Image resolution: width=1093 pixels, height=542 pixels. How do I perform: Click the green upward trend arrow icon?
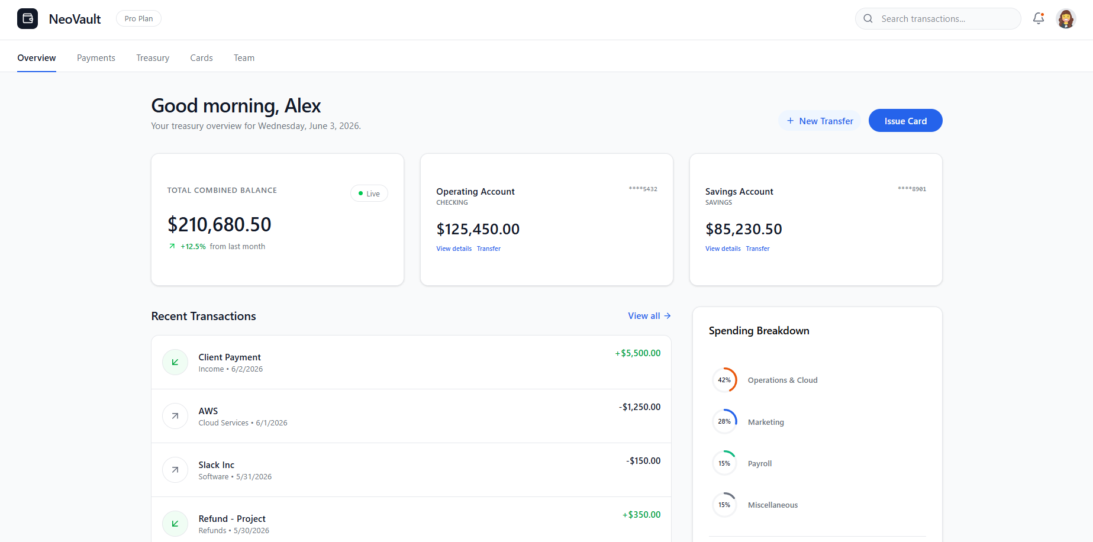click(172, 246)
